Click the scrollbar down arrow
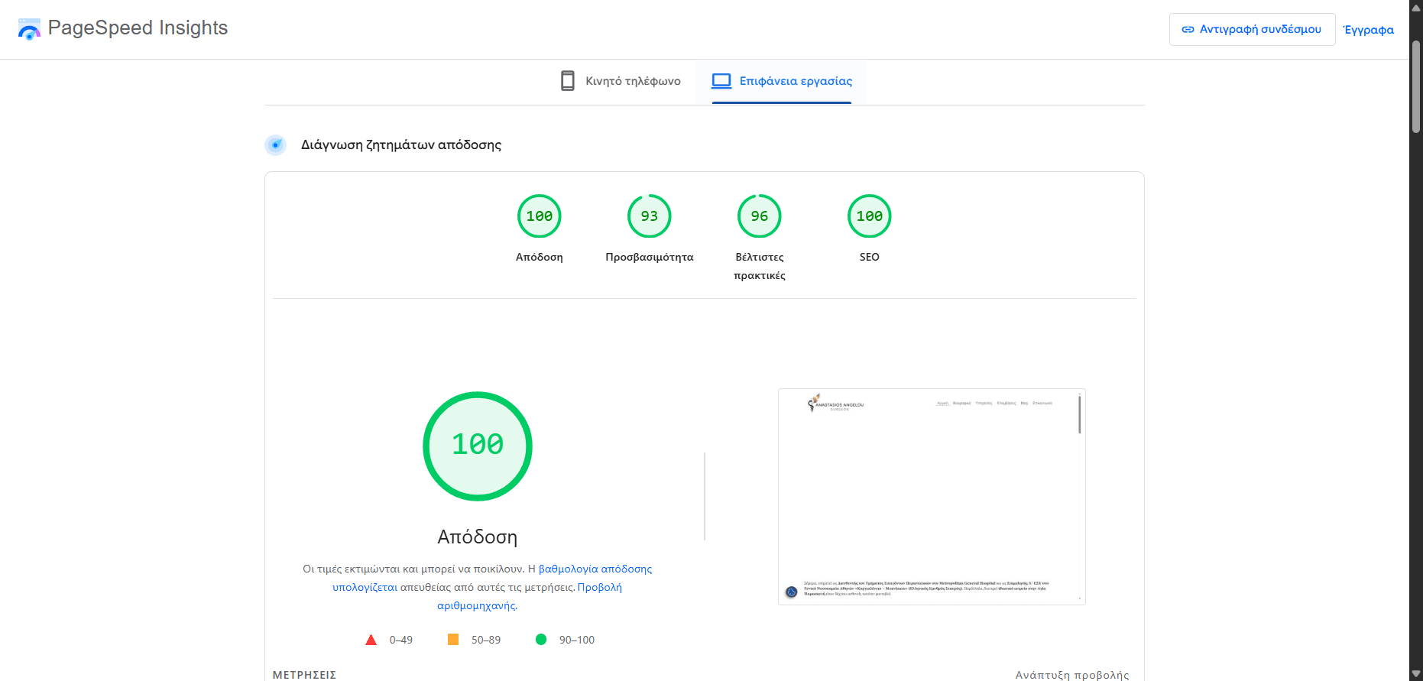 [x=1415, y=674]
